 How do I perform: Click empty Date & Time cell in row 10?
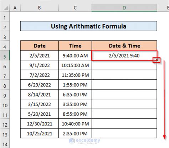pyautogui.click(x=124, y=104)
